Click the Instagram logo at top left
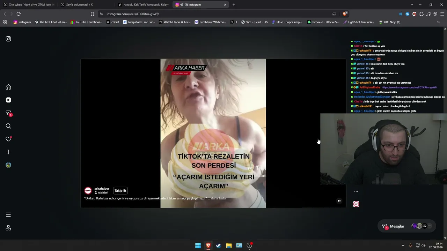 coord(8,39)
